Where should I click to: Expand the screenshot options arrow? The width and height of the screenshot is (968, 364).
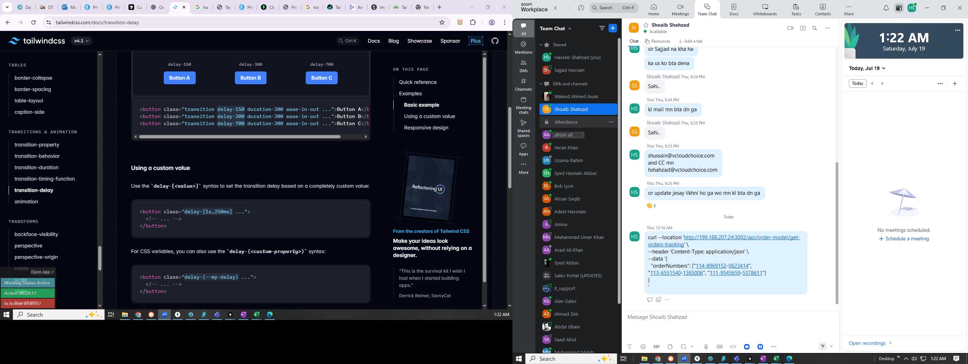click(692, 347)
